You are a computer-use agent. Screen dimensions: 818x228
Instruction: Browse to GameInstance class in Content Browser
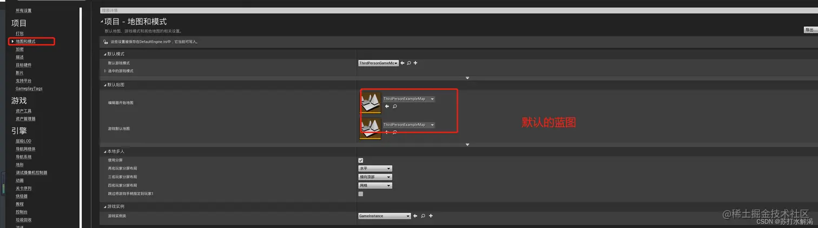tap(423, 216)
